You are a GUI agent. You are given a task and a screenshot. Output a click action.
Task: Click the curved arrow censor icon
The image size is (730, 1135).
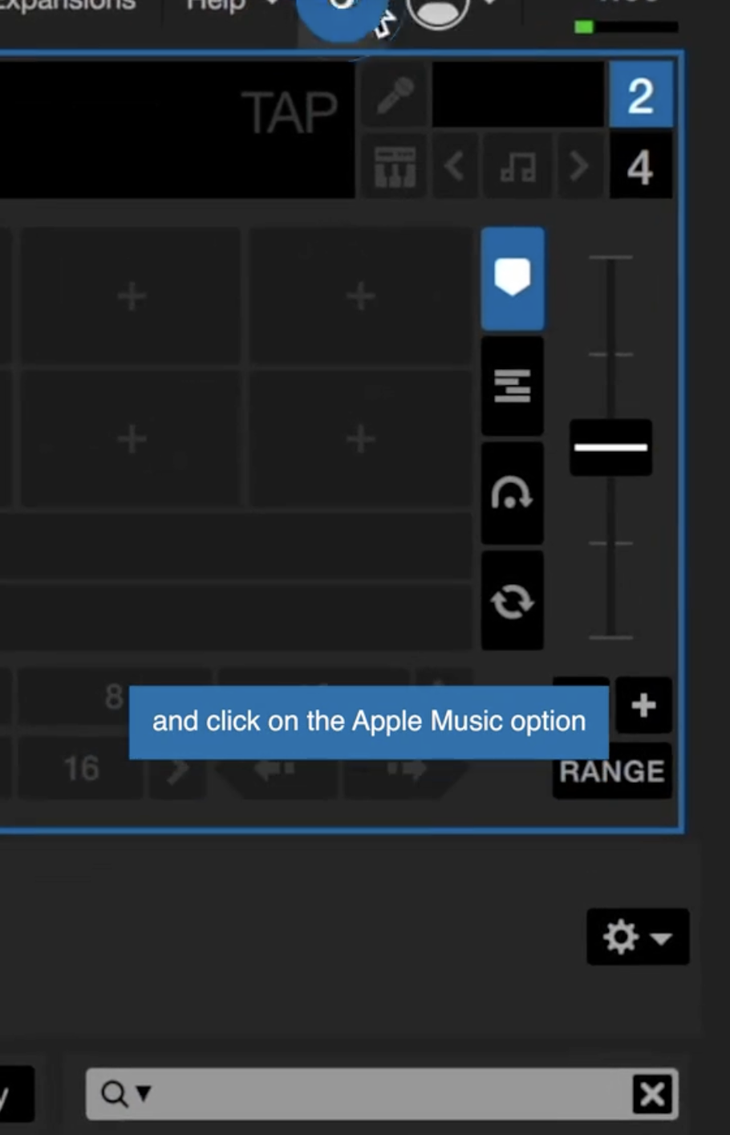(x=513, y=494)
